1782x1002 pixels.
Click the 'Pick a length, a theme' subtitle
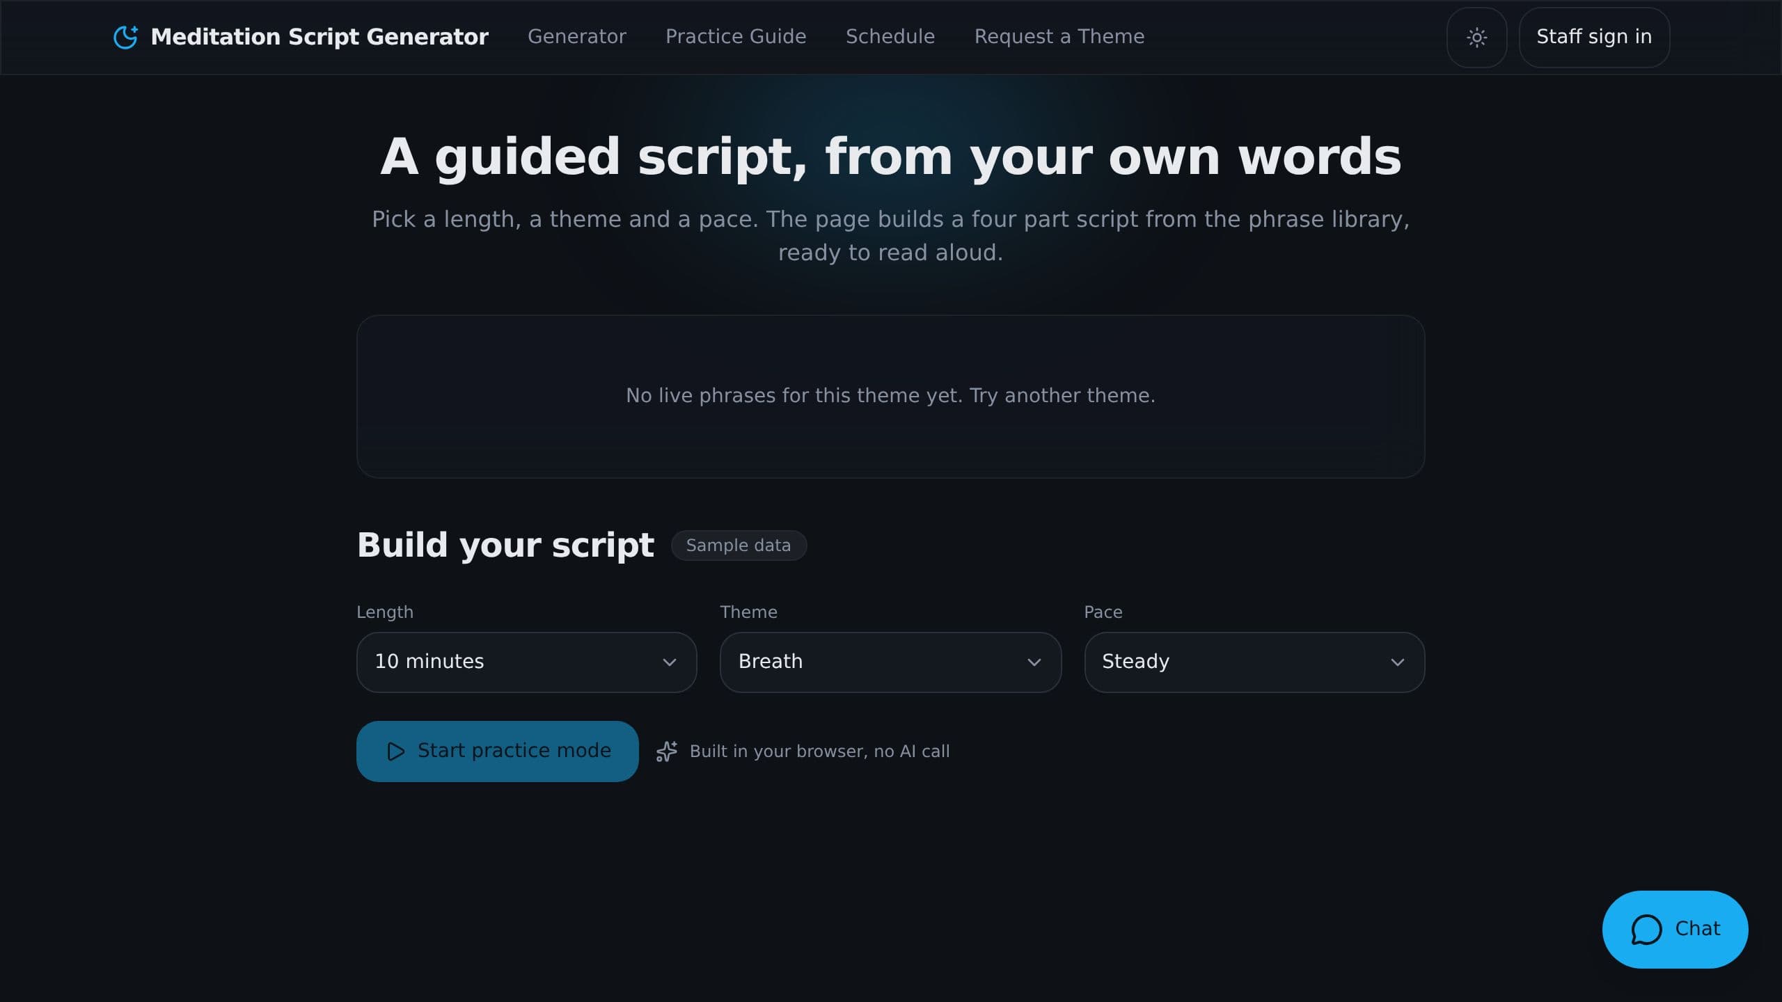pos(890,236)
